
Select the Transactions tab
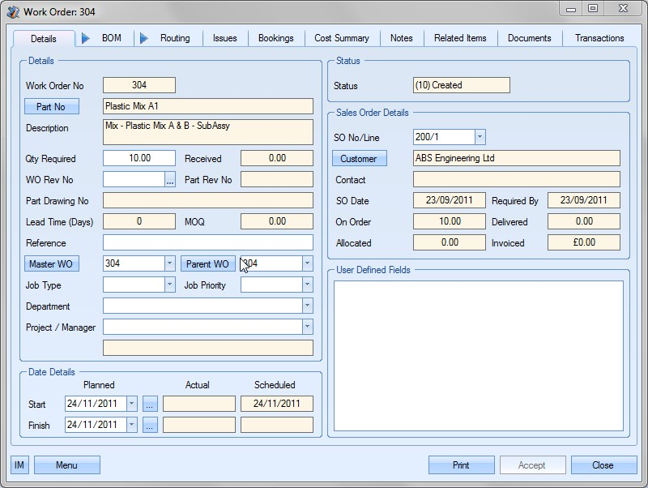tap(599, 38)
